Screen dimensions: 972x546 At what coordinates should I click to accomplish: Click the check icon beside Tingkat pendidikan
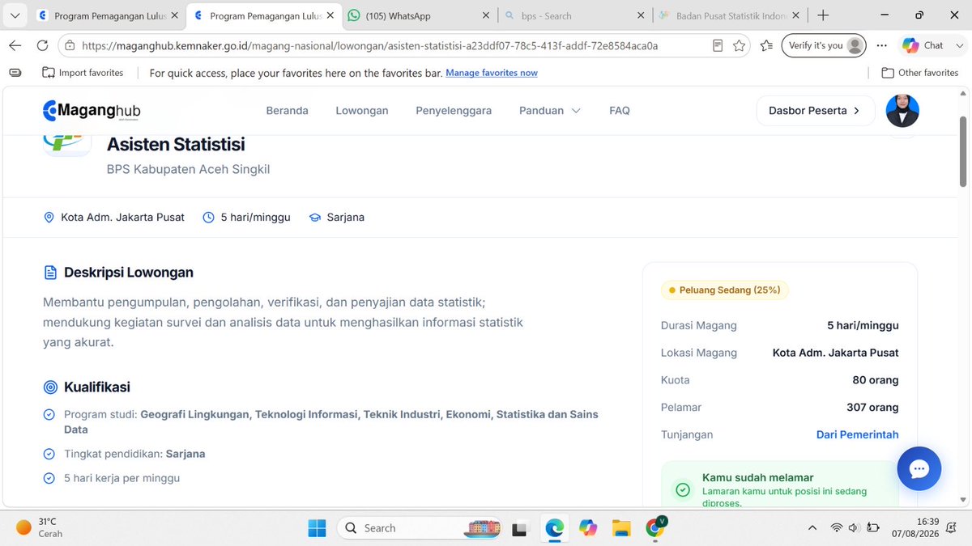coord(49,455)
